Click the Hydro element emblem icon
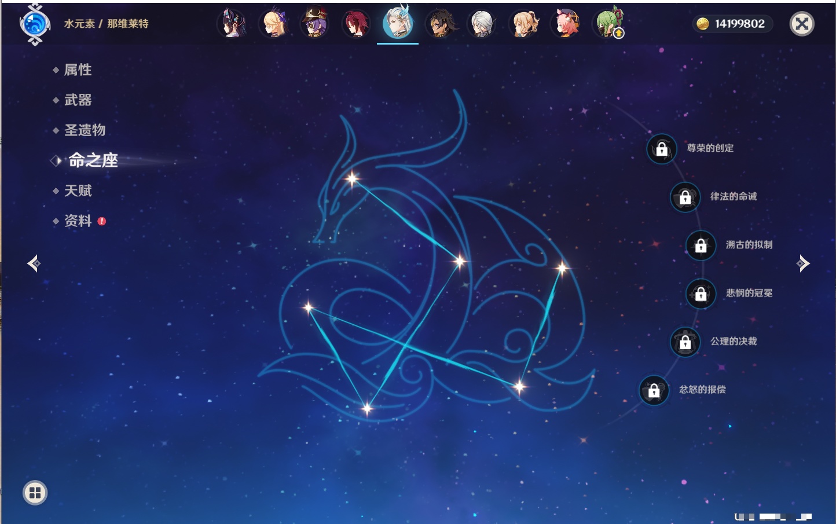Viewport: 836px width, 524px height. pyautogui.click(x=35, y=24)
